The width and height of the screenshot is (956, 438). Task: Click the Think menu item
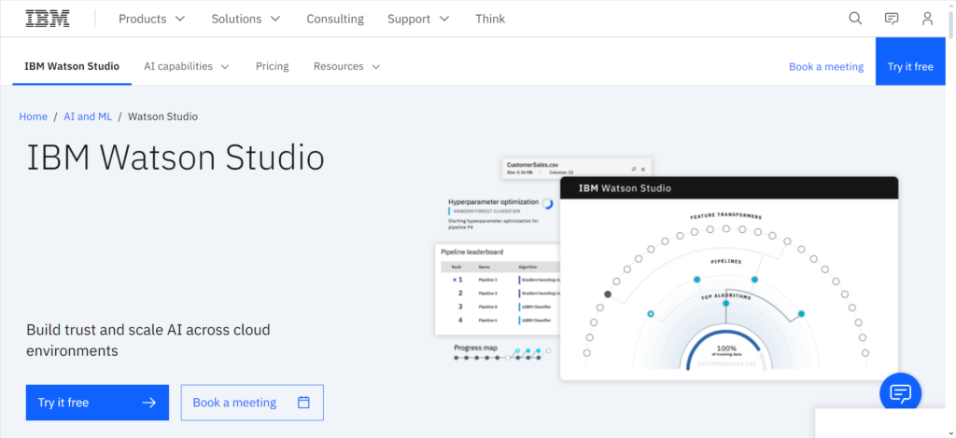[x=490, y=19]
